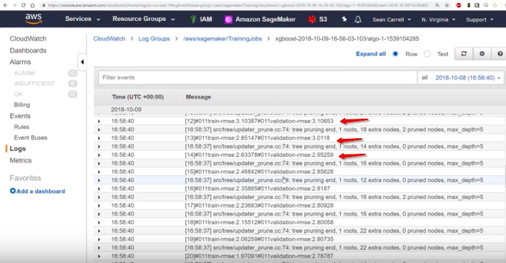Open Amazon SageMaker shortcut
Viewport: 506px width, 263px height.
260,20
